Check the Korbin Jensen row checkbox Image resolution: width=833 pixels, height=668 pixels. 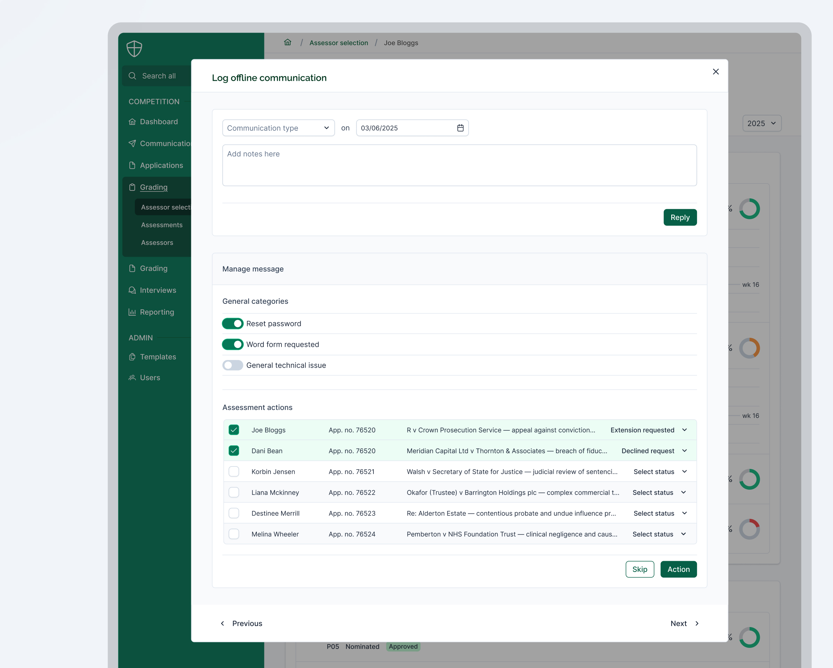(234, 471)
